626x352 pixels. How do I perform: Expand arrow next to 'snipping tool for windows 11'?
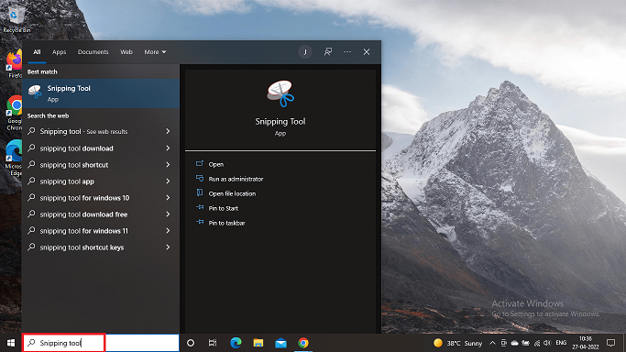click(168, 231)
